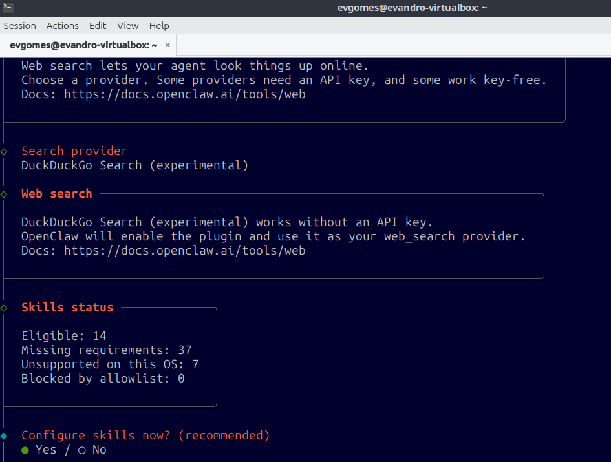
Task: Open the Help menu
Action: pyautogui.click(x=159, y=26)
